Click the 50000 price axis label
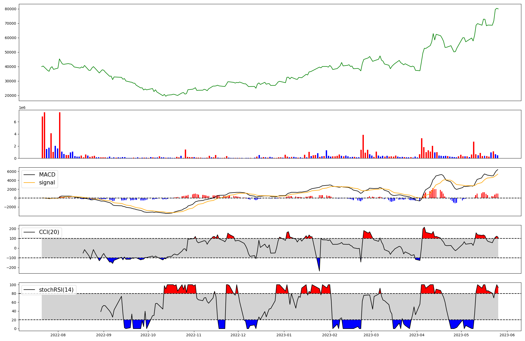Screen dimensions: 525x341 (x=10, y=52)
